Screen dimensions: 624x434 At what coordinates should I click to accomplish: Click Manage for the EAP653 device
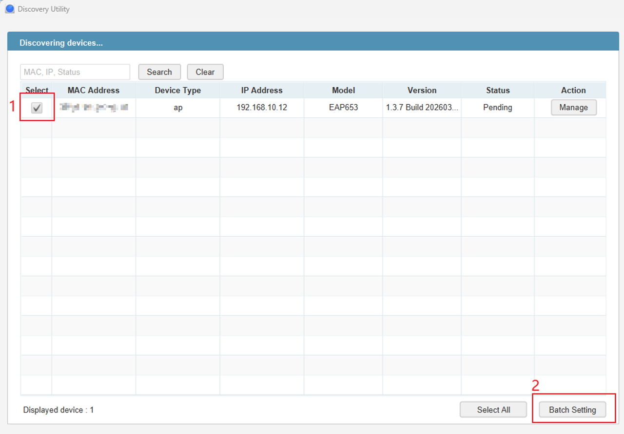tap(573, 107)
